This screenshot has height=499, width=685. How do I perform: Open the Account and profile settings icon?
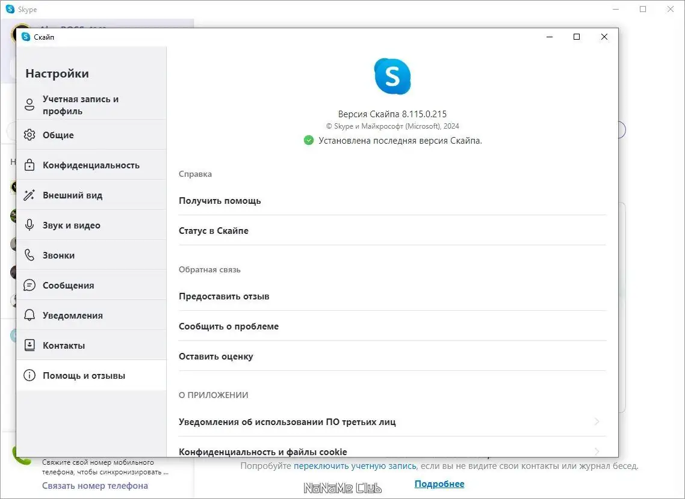tap(29, 105)
